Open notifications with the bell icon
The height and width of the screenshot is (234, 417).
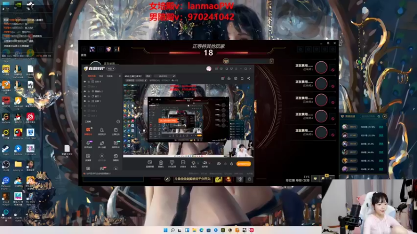pos(242,79)
